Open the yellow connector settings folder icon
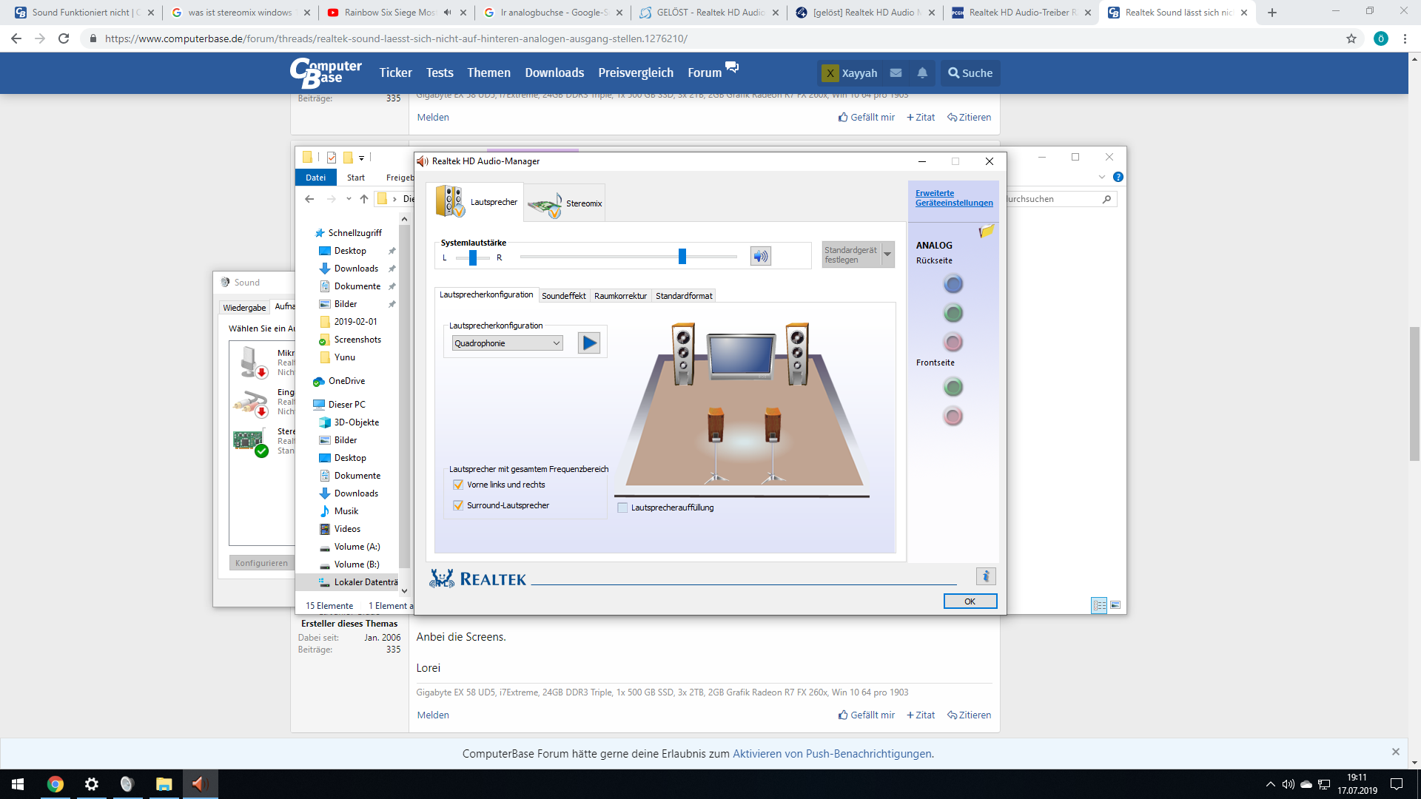Screen dimensions: 1421x799 (986, 232)
